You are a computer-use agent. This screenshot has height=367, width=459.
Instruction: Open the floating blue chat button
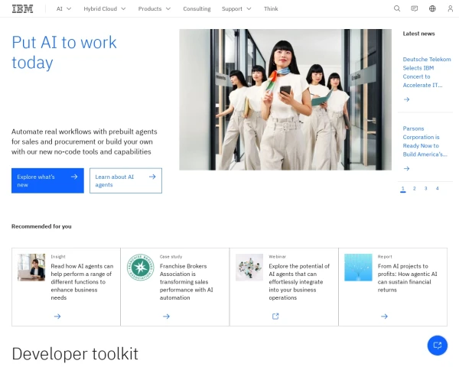(x=438, y=346)
